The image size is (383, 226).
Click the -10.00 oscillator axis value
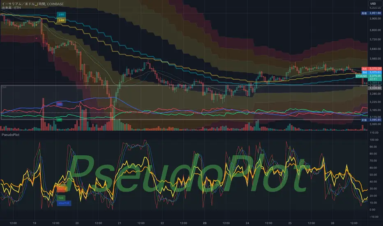pos(374,217)
